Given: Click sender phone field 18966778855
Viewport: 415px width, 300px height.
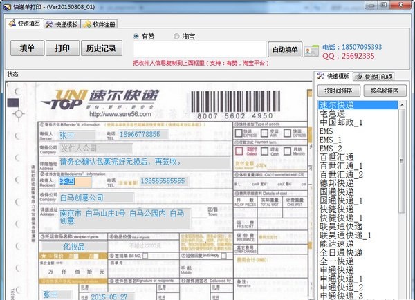Looking at the screenshot, I should click(x=143, y=134).
